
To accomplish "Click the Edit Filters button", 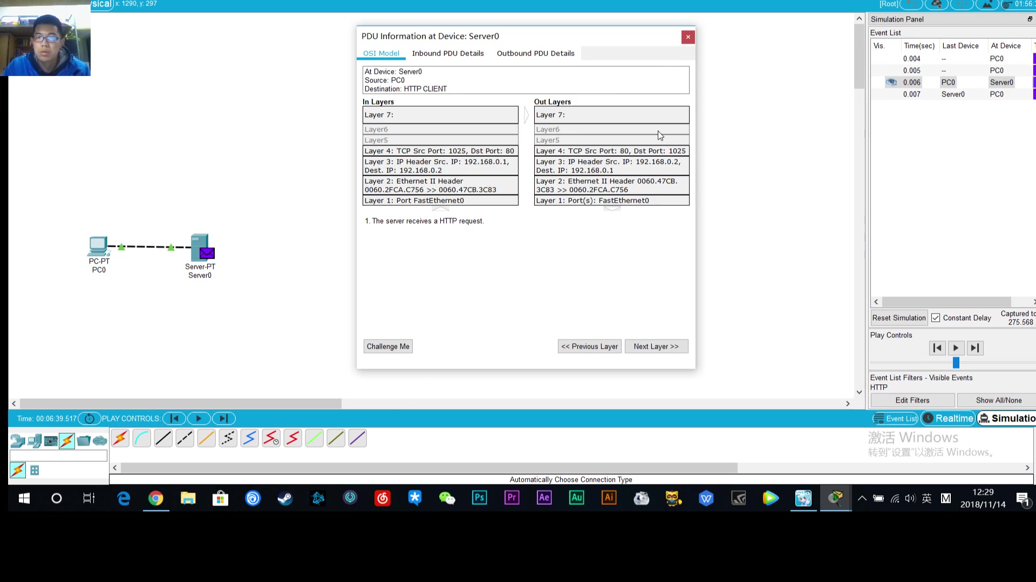I will coord(912,400).
